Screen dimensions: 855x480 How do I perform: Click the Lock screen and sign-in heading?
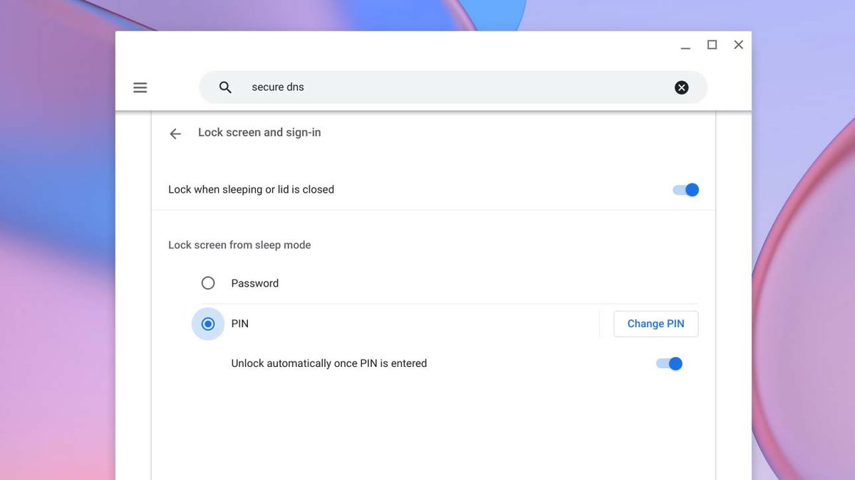(x=259, y=132)
